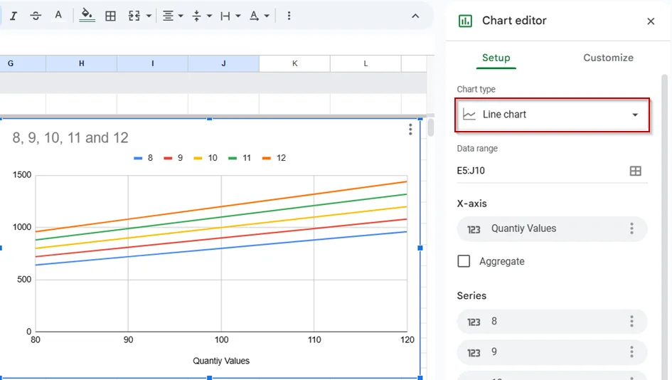Expand the merge cells options arrow
The image size is (672, 380).
(149, 16)
